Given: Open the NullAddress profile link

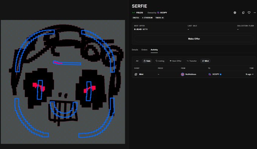Looking at the screenshot, I should coord(190,74).
